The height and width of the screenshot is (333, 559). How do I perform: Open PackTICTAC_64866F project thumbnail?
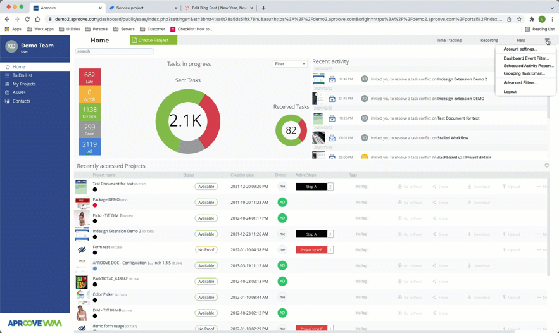click(x=82, y=282)
